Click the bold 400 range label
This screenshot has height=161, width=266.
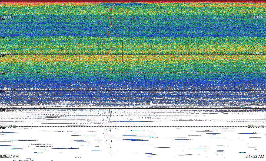coord(2,74)
